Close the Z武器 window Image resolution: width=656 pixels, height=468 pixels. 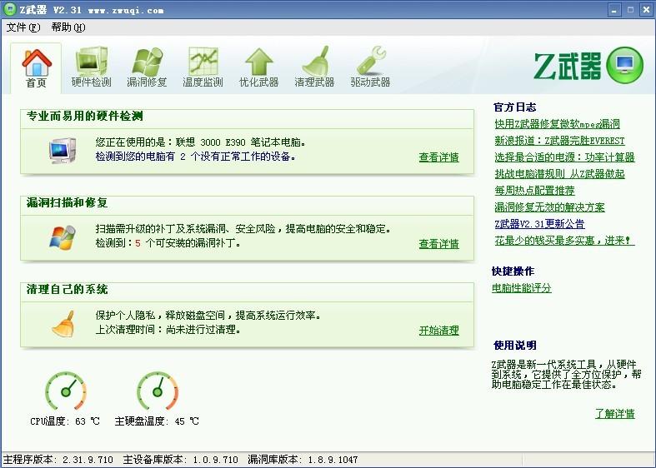pos(646,11)
